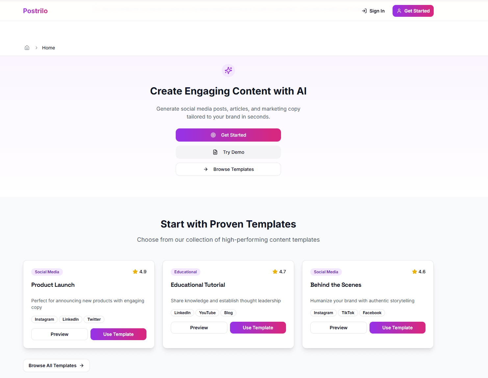The image size is (488, 378).
Task: Open Sign In from the header
Action: point(373,11)
